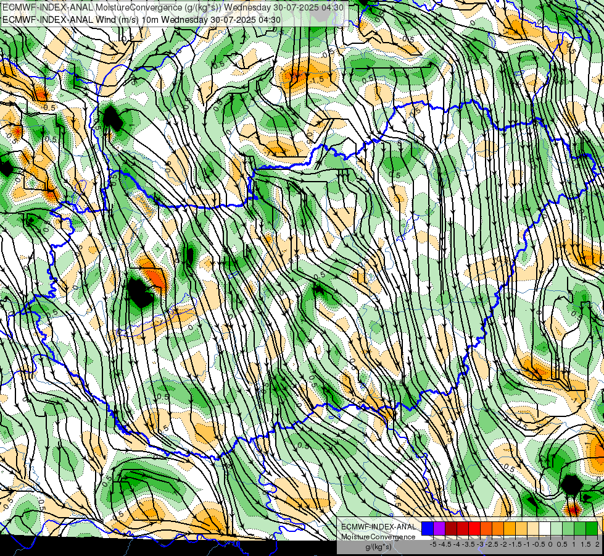
Task: Select the dark red swatch between -4.5 and -4
Action: coord(451,528)
